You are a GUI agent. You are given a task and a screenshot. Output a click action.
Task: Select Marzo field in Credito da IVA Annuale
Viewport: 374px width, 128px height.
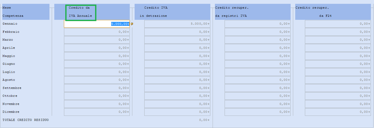point(97,40)
